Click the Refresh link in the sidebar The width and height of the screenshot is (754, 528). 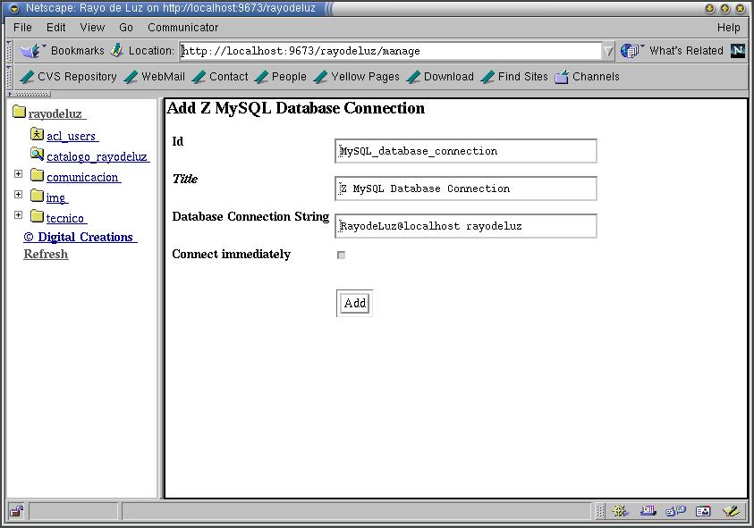(46, 254)
